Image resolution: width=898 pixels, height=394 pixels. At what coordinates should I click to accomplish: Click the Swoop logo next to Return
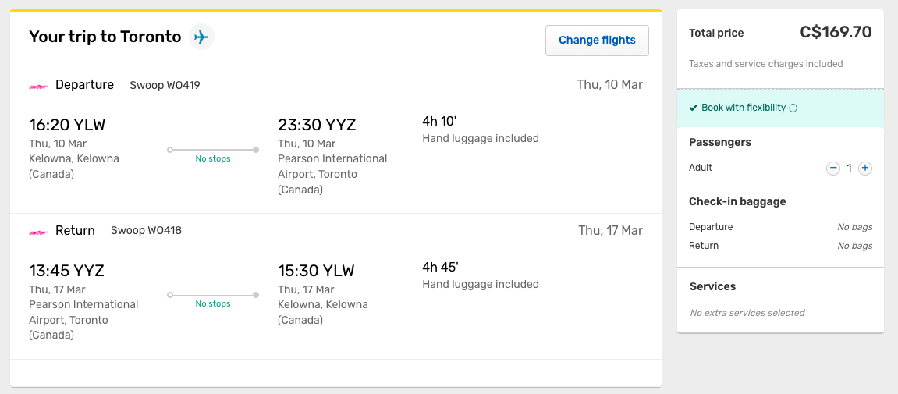tap(38, 232)
